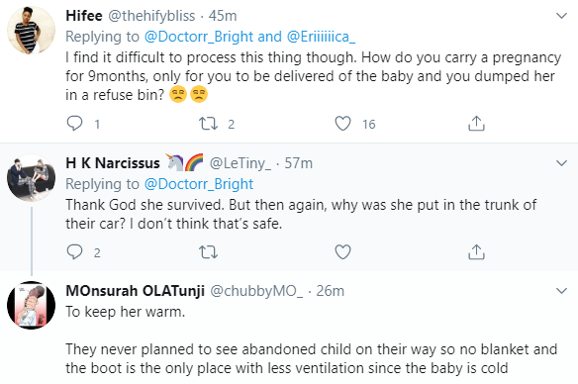Go to the @LeTiny_ handle

click(240, 163)
